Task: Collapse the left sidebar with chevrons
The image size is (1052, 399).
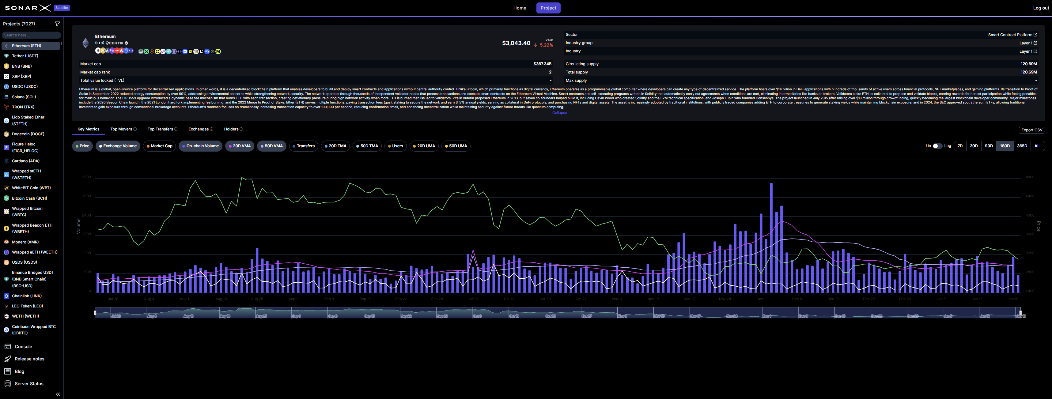Action: [x=58, y=394]
